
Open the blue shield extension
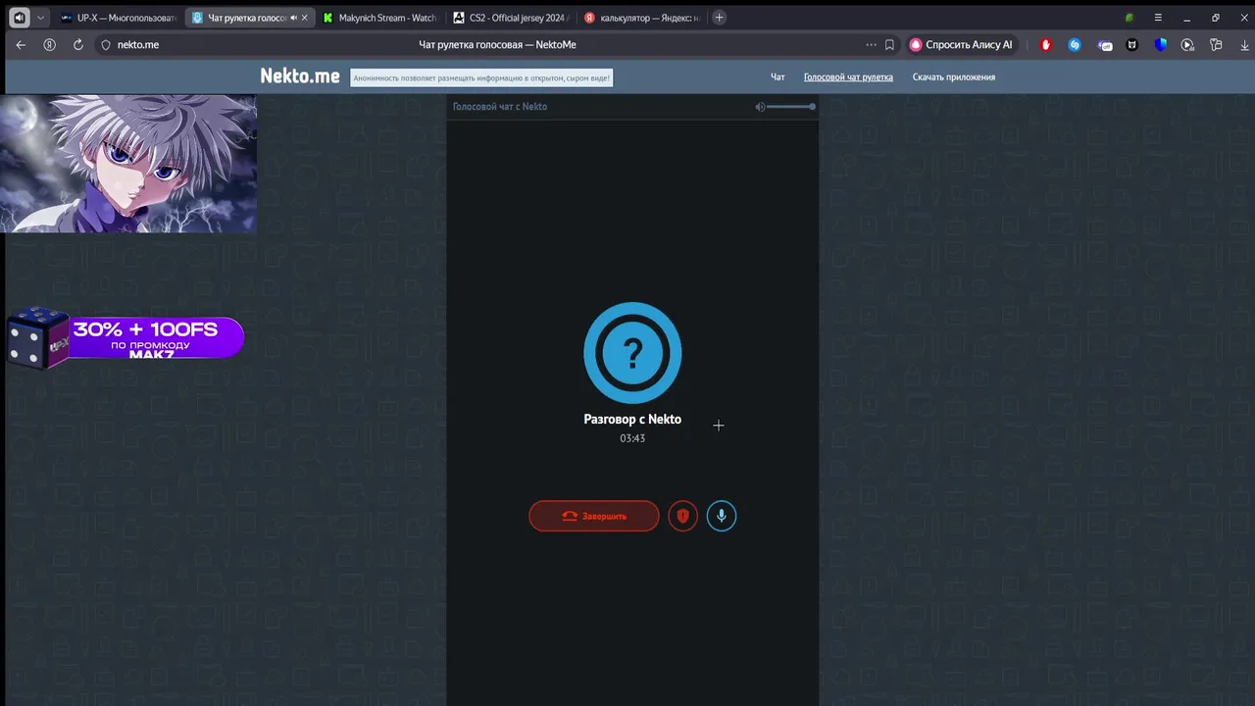tap(1161, 45)
